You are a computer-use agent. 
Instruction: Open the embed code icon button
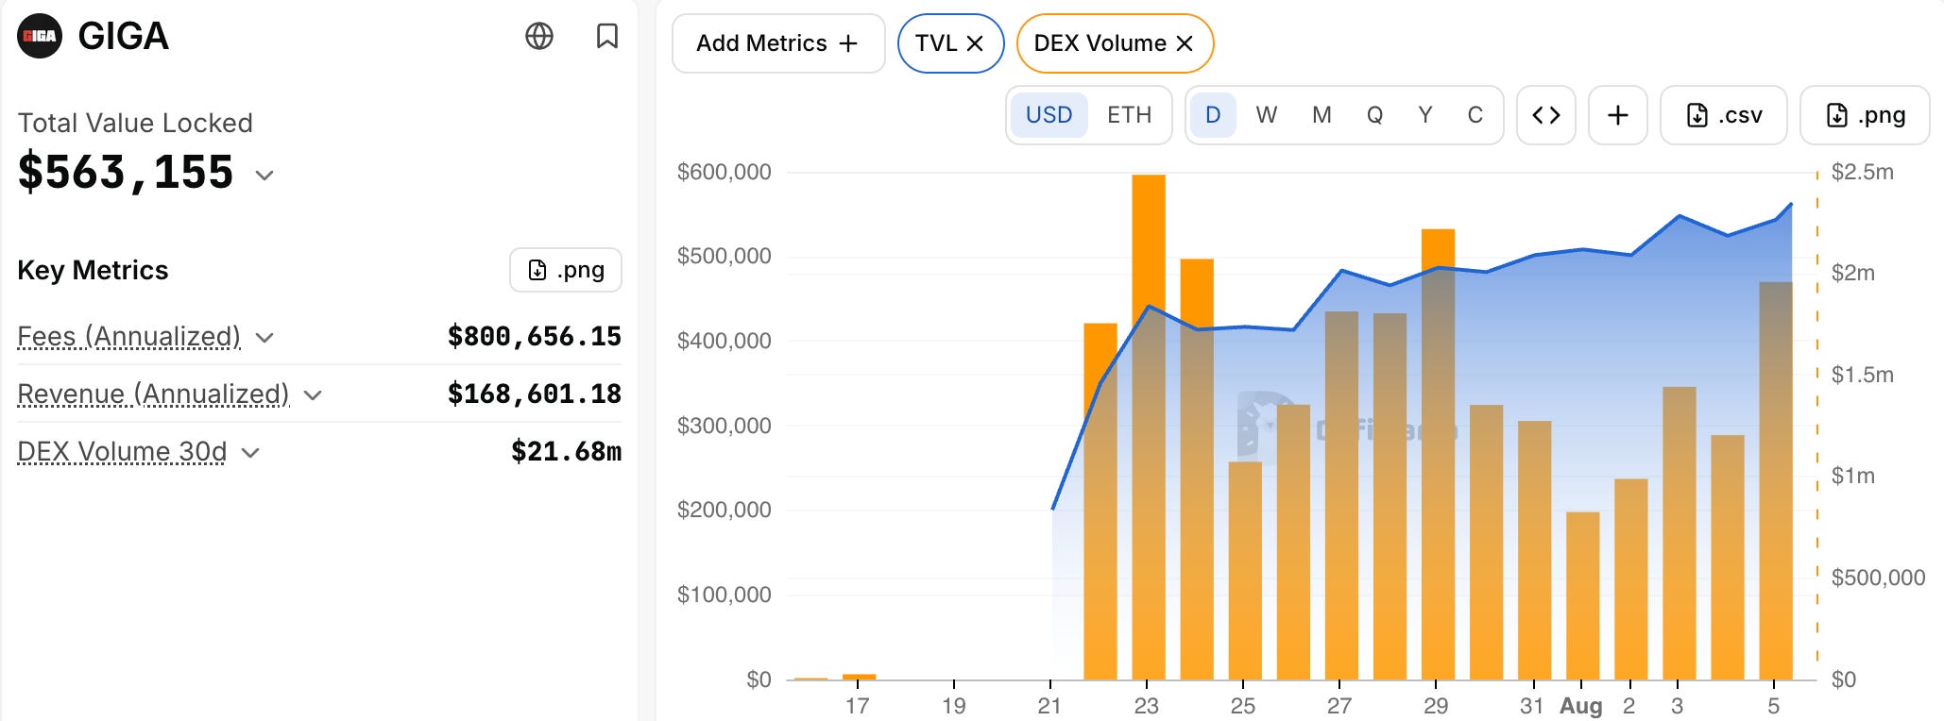[x=1546, y=115]
